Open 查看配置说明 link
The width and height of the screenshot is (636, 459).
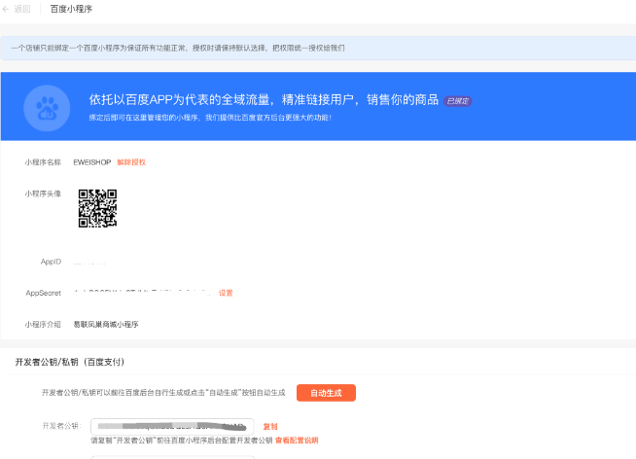coord(297,441)
